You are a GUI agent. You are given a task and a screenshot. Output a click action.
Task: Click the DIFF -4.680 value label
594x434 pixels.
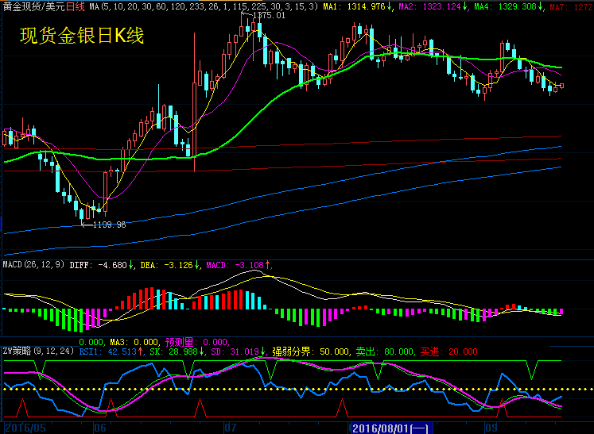tap(102, 264)
